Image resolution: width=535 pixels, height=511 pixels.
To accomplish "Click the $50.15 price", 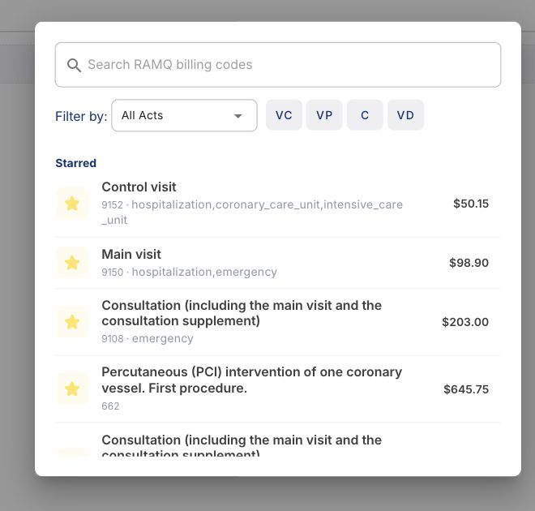I will tap(471, 204).
